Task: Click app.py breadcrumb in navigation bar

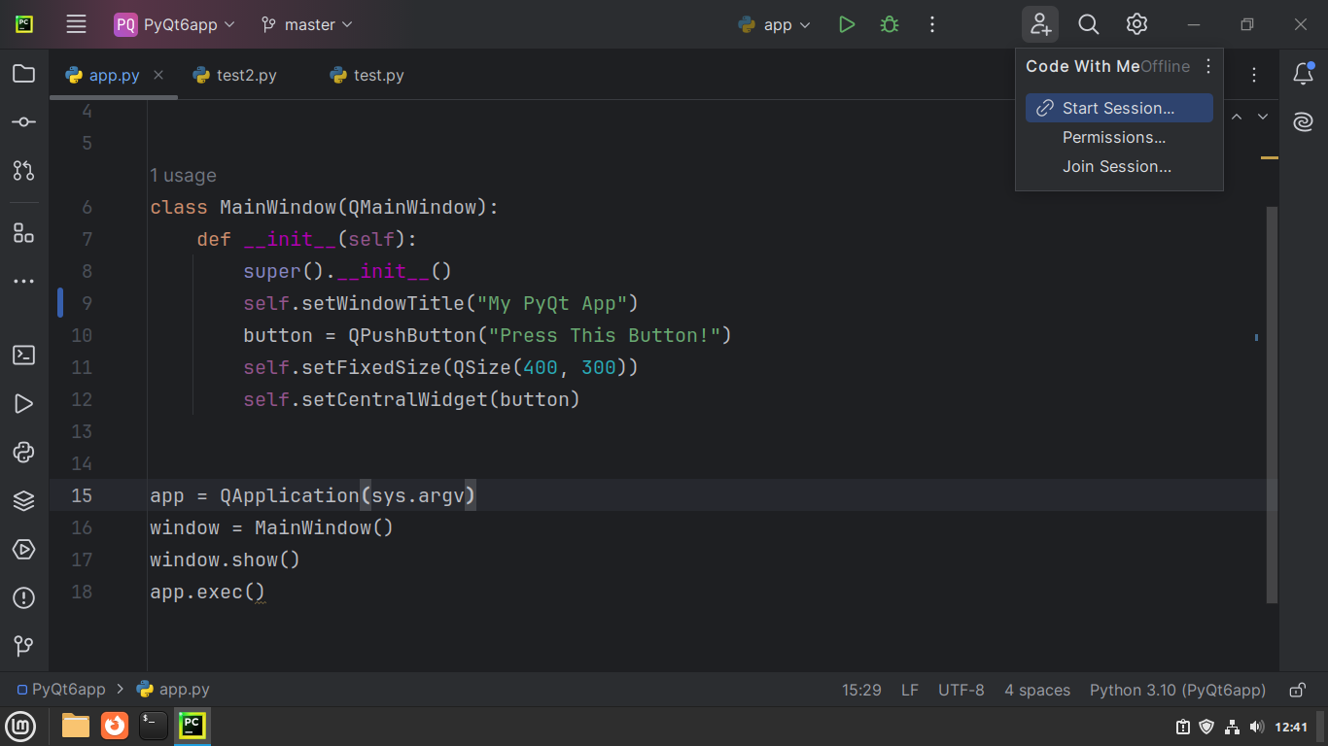Action: click(x=173, y=690)
